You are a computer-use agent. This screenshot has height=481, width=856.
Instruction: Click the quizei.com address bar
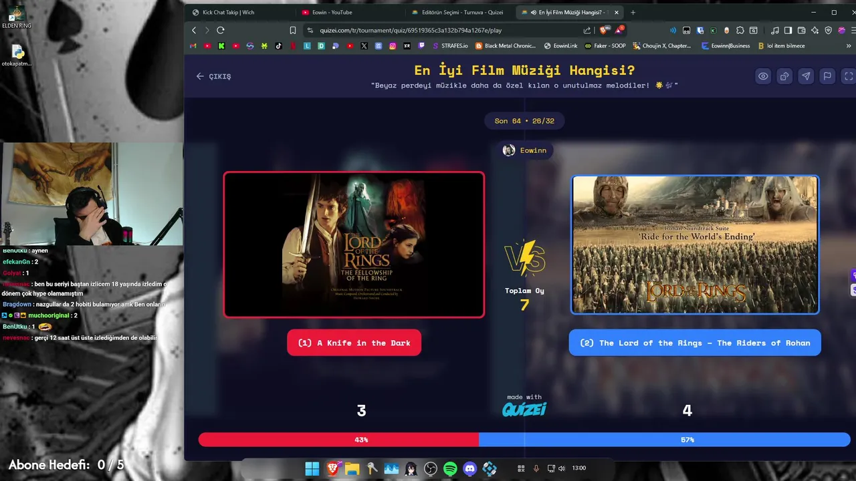(441, 30)
